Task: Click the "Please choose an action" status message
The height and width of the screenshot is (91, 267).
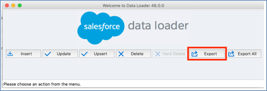Action: pos(42,84)
